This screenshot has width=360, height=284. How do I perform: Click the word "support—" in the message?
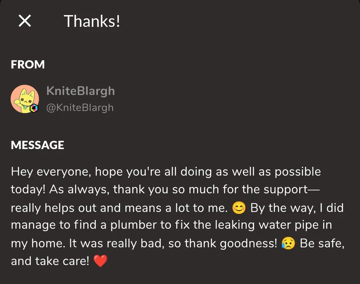pos(291,190)
